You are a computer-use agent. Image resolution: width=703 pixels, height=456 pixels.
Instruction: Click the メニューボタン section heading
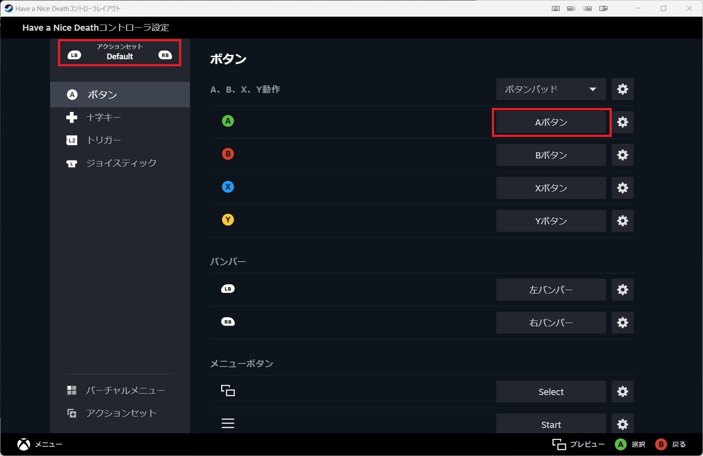click(242, 363)
